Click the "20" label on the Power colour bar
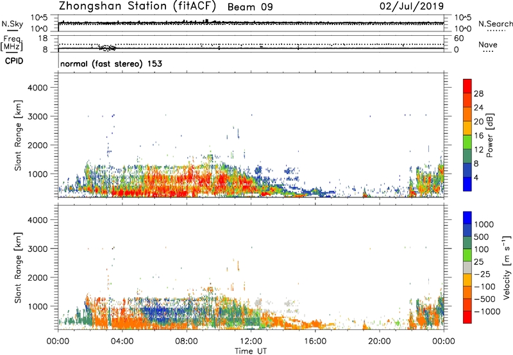The image size is (513, 355). [x=478, y=122]
